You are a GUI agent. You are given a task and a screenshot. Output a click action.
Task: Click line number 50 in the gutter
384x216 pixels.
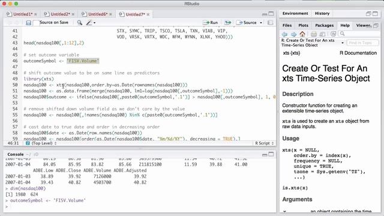pyautogui.click(x=15, y=85)
